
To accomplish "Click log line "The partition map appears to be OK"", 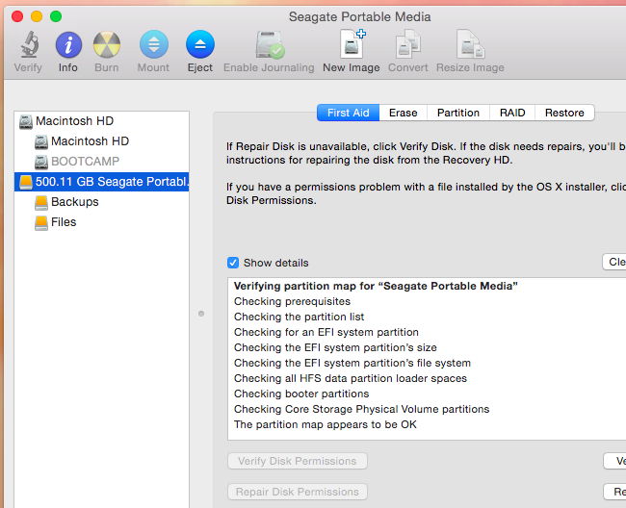I will coord(326,424).
